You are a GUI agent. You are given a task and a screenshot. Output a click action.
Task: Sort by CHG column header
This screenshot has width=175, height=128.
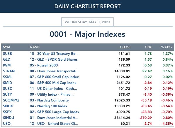pyautogui.click(x=149, y=47)
